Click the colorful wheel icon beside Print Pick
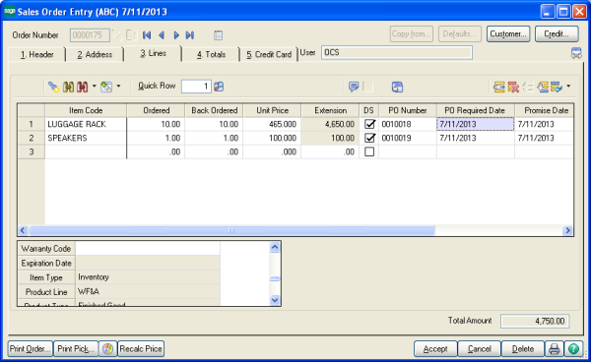The width and height of the screenshot is (591, 362). tap(107, 349)
